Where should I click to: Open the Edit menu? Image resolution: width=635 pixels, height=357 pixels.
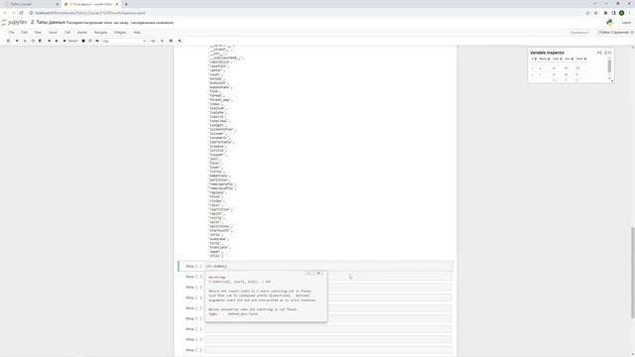click(x=24, y=33)
